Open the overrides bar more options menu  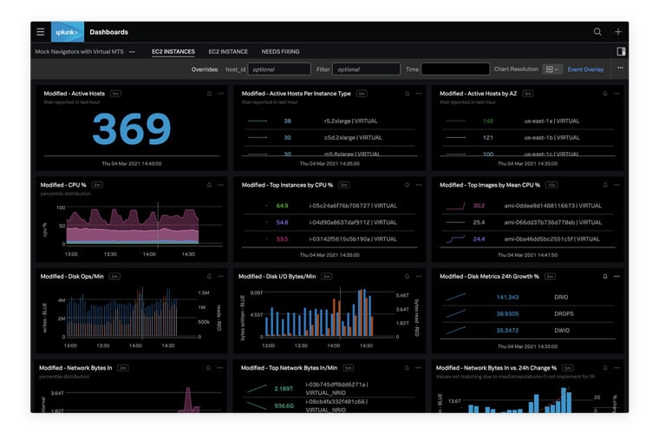(620, 69)
